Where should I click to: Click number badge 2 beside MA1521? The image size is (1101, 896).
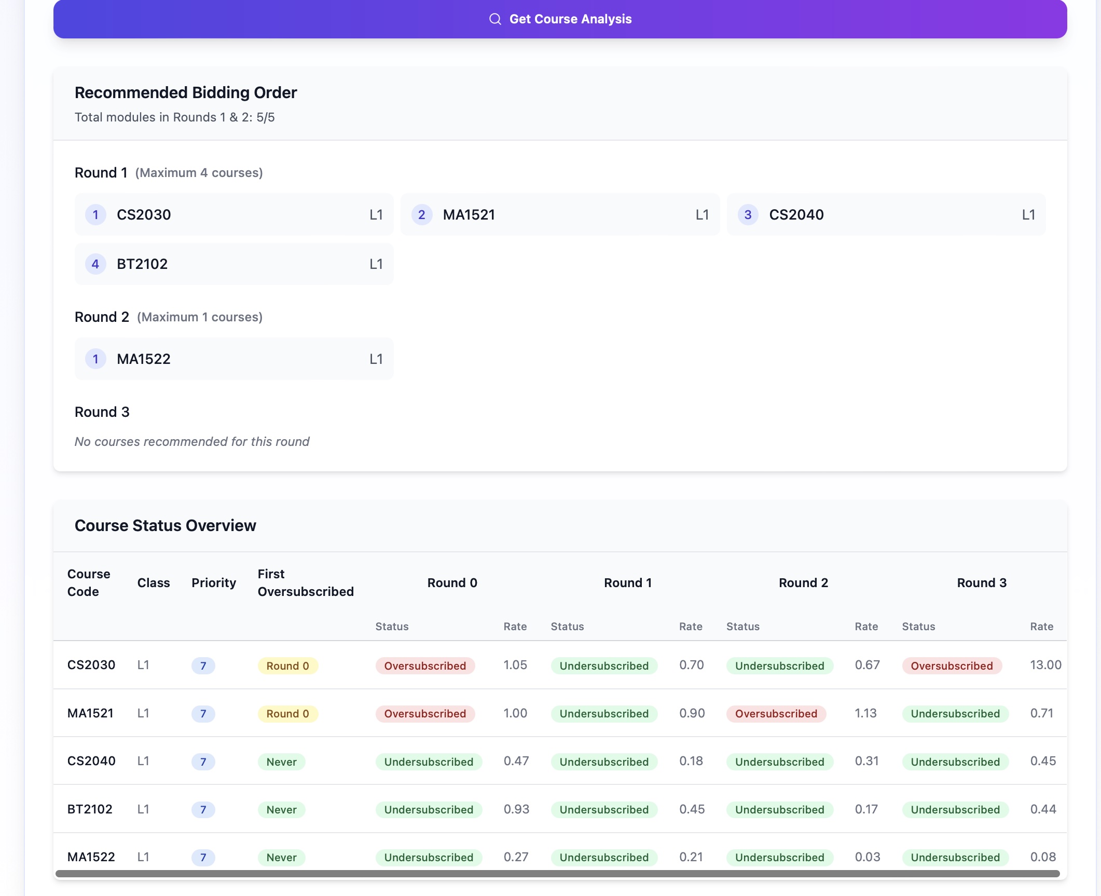click(421, 214)
